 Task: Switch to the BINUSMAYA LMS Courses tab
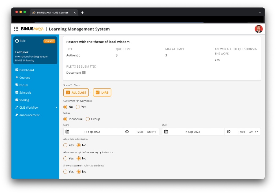53,13
